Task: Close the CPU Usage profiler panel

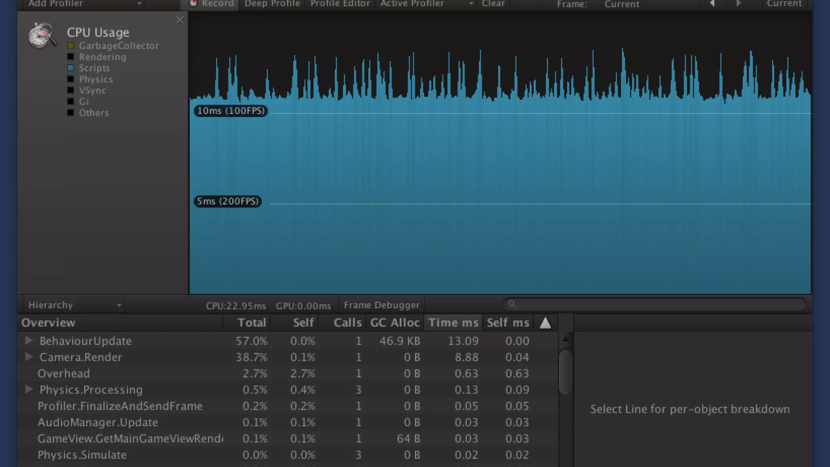Action: 180,20
